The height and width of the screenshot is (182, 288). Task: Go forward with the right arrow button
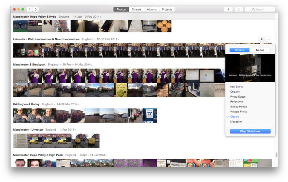coord(36,9)
